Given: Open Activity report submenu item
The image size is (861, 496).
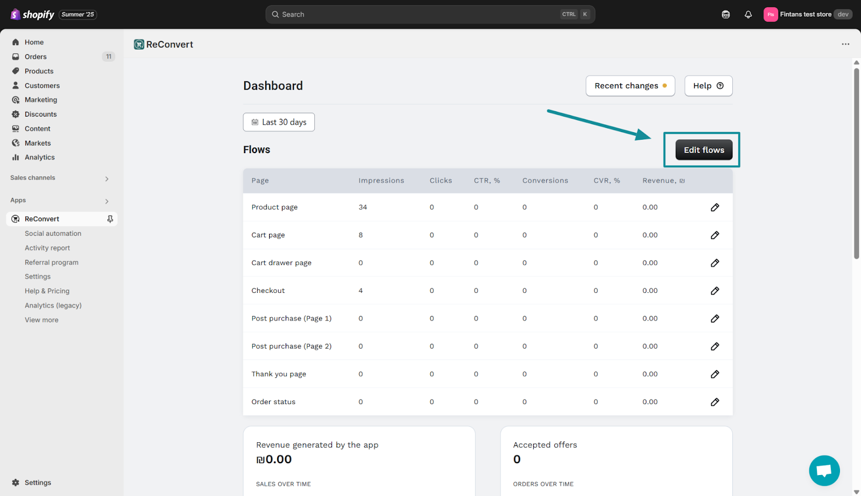Looking at the screenshot, I should (x=47, y=248).
